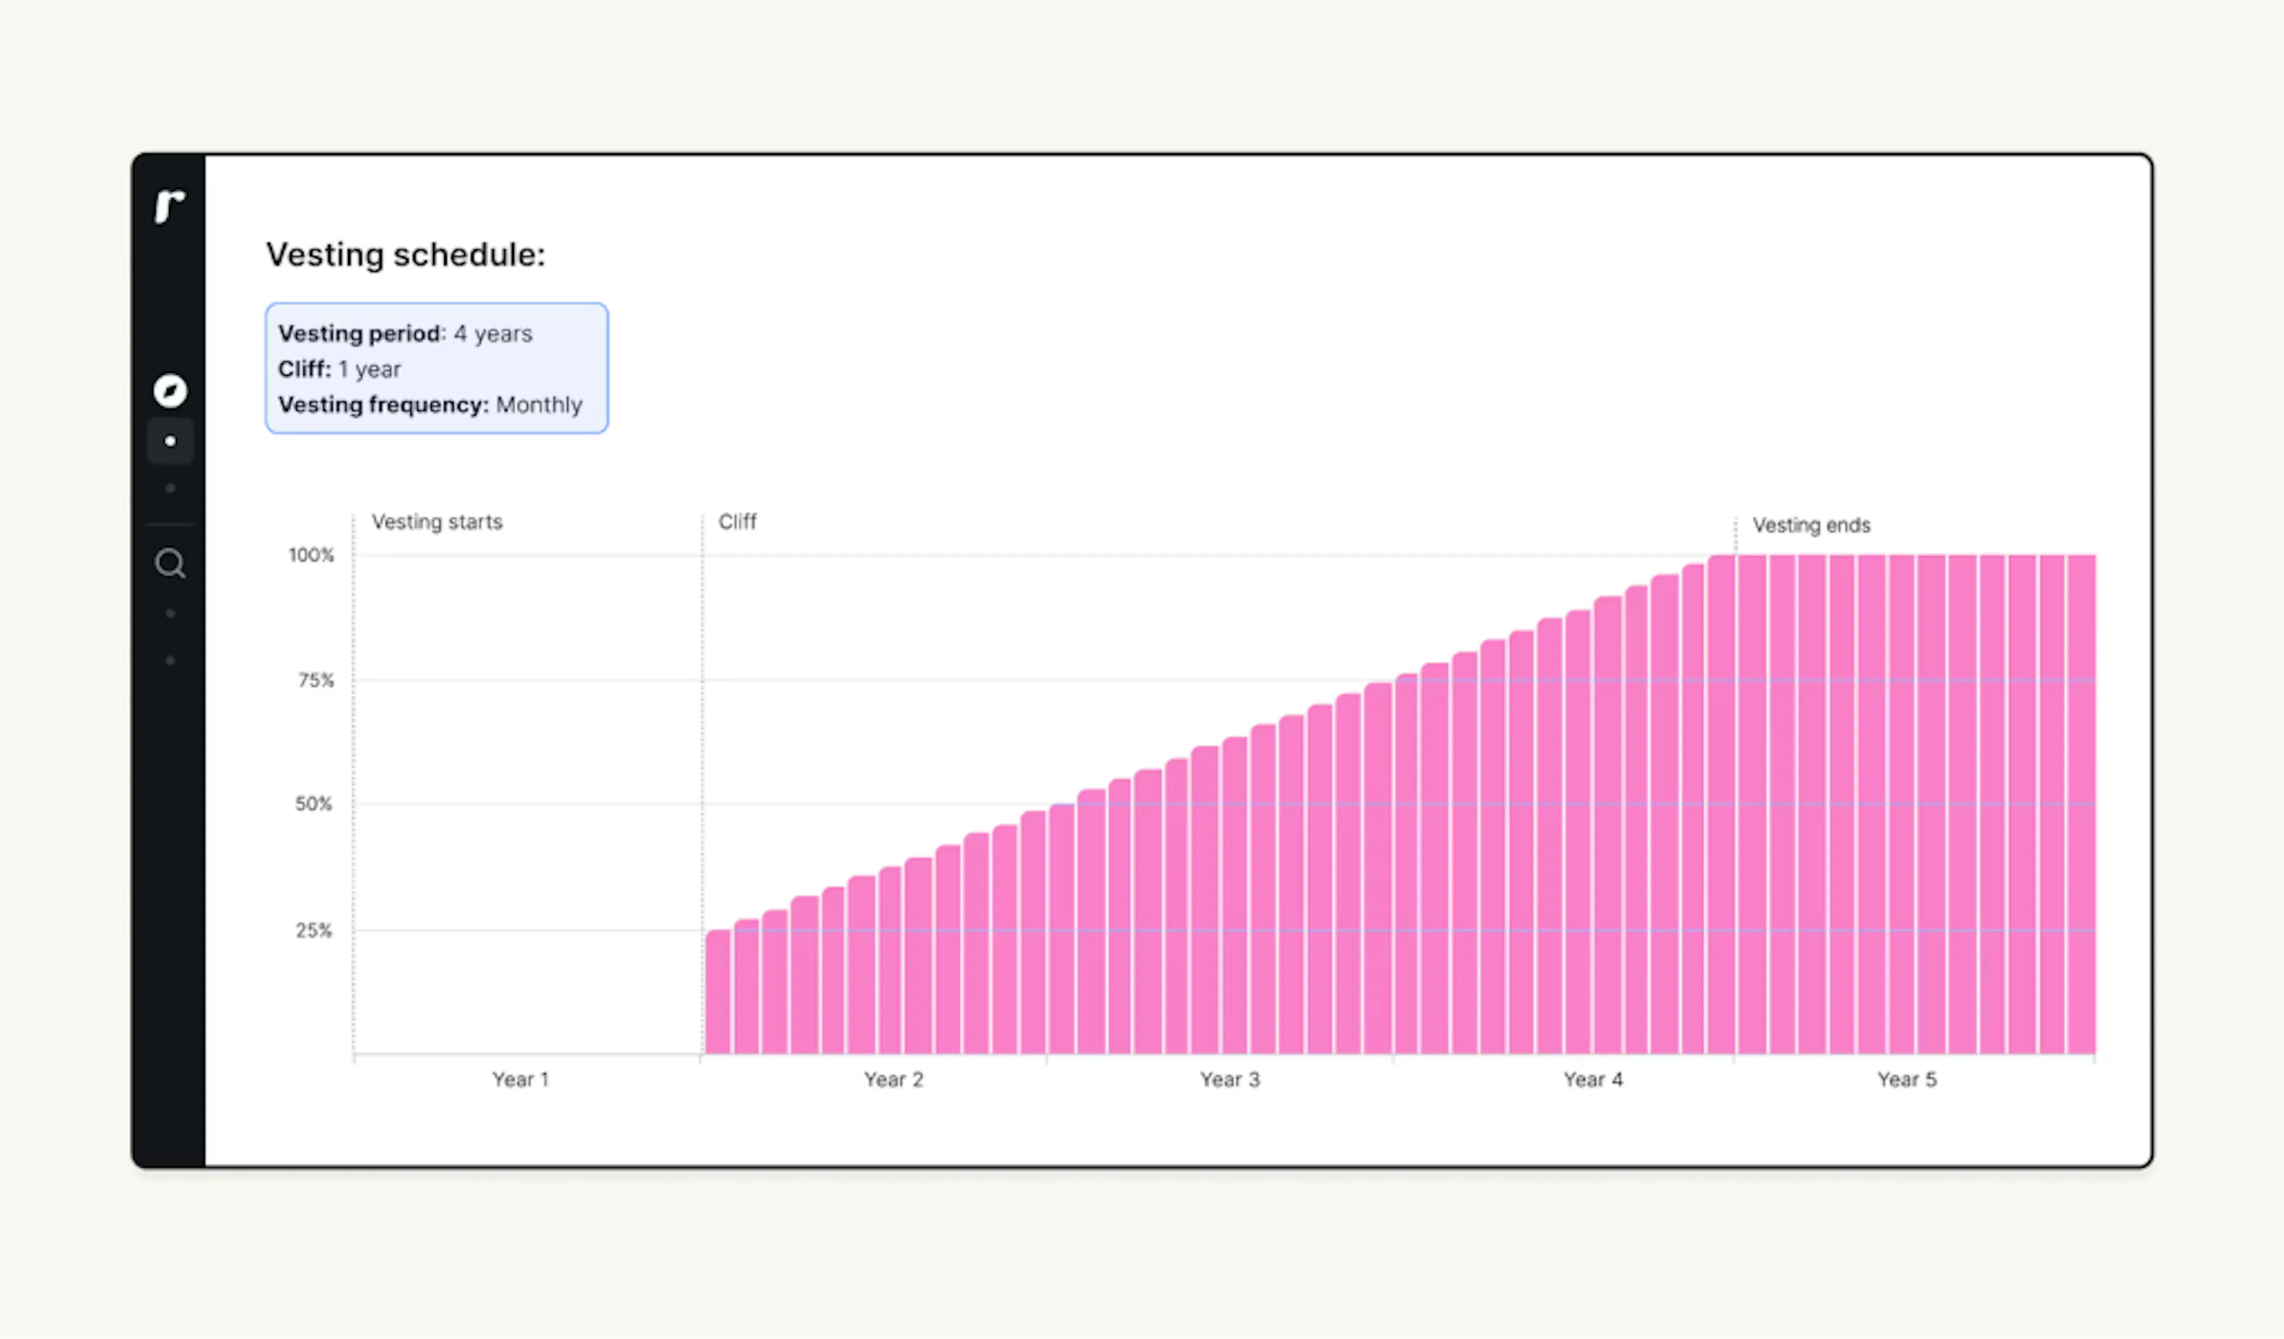Screen dimensions: 2284x1339
Task: Click the 'Year 1' x-axis label
Action: coord(520,1080)
